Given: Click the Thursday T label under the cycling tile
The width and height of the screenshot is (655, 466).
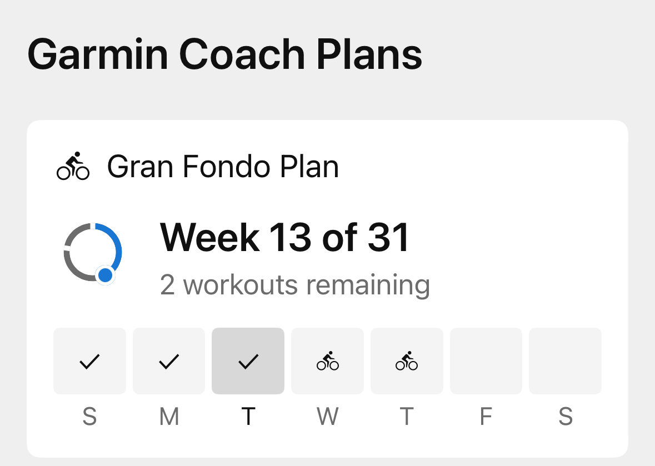Looking at the screenshot, I should [407, 416].
